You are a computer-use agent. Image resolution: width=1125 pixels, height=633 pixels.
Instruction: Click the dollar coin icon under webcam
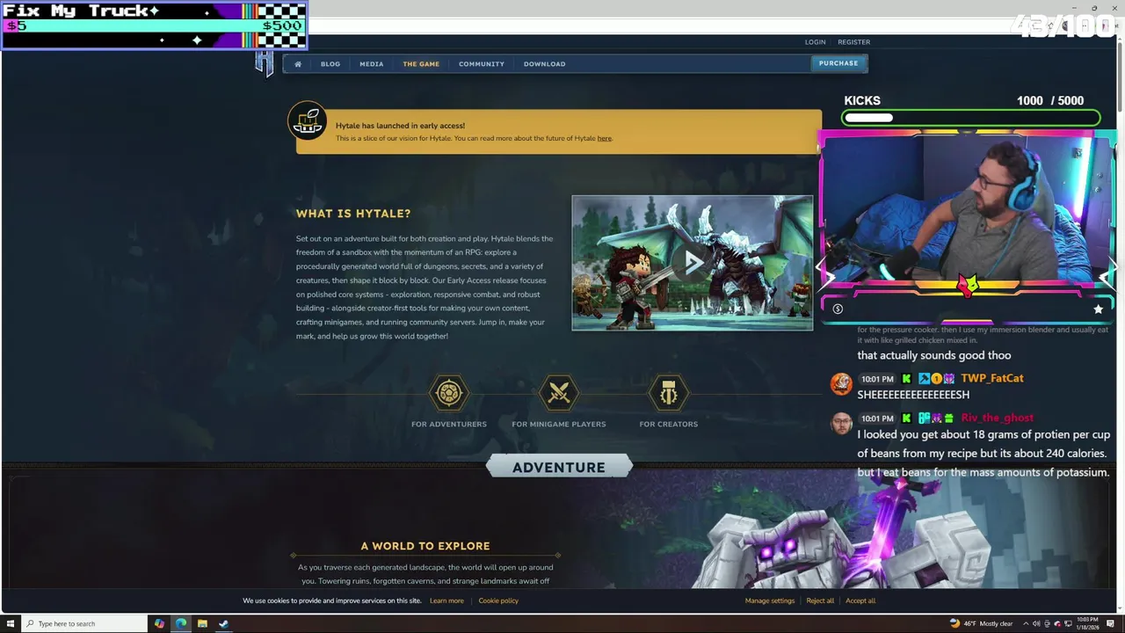pos(838,309)
